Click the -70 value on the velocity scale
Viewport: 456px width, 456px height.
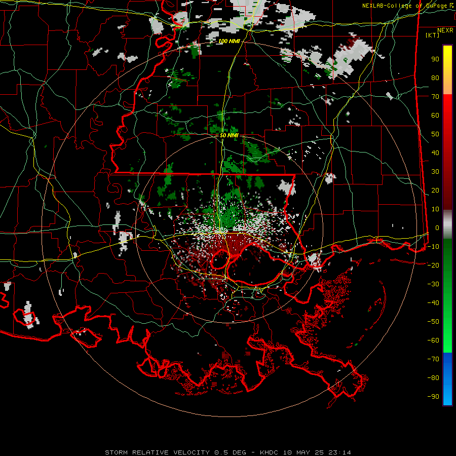tap(433, 359)
